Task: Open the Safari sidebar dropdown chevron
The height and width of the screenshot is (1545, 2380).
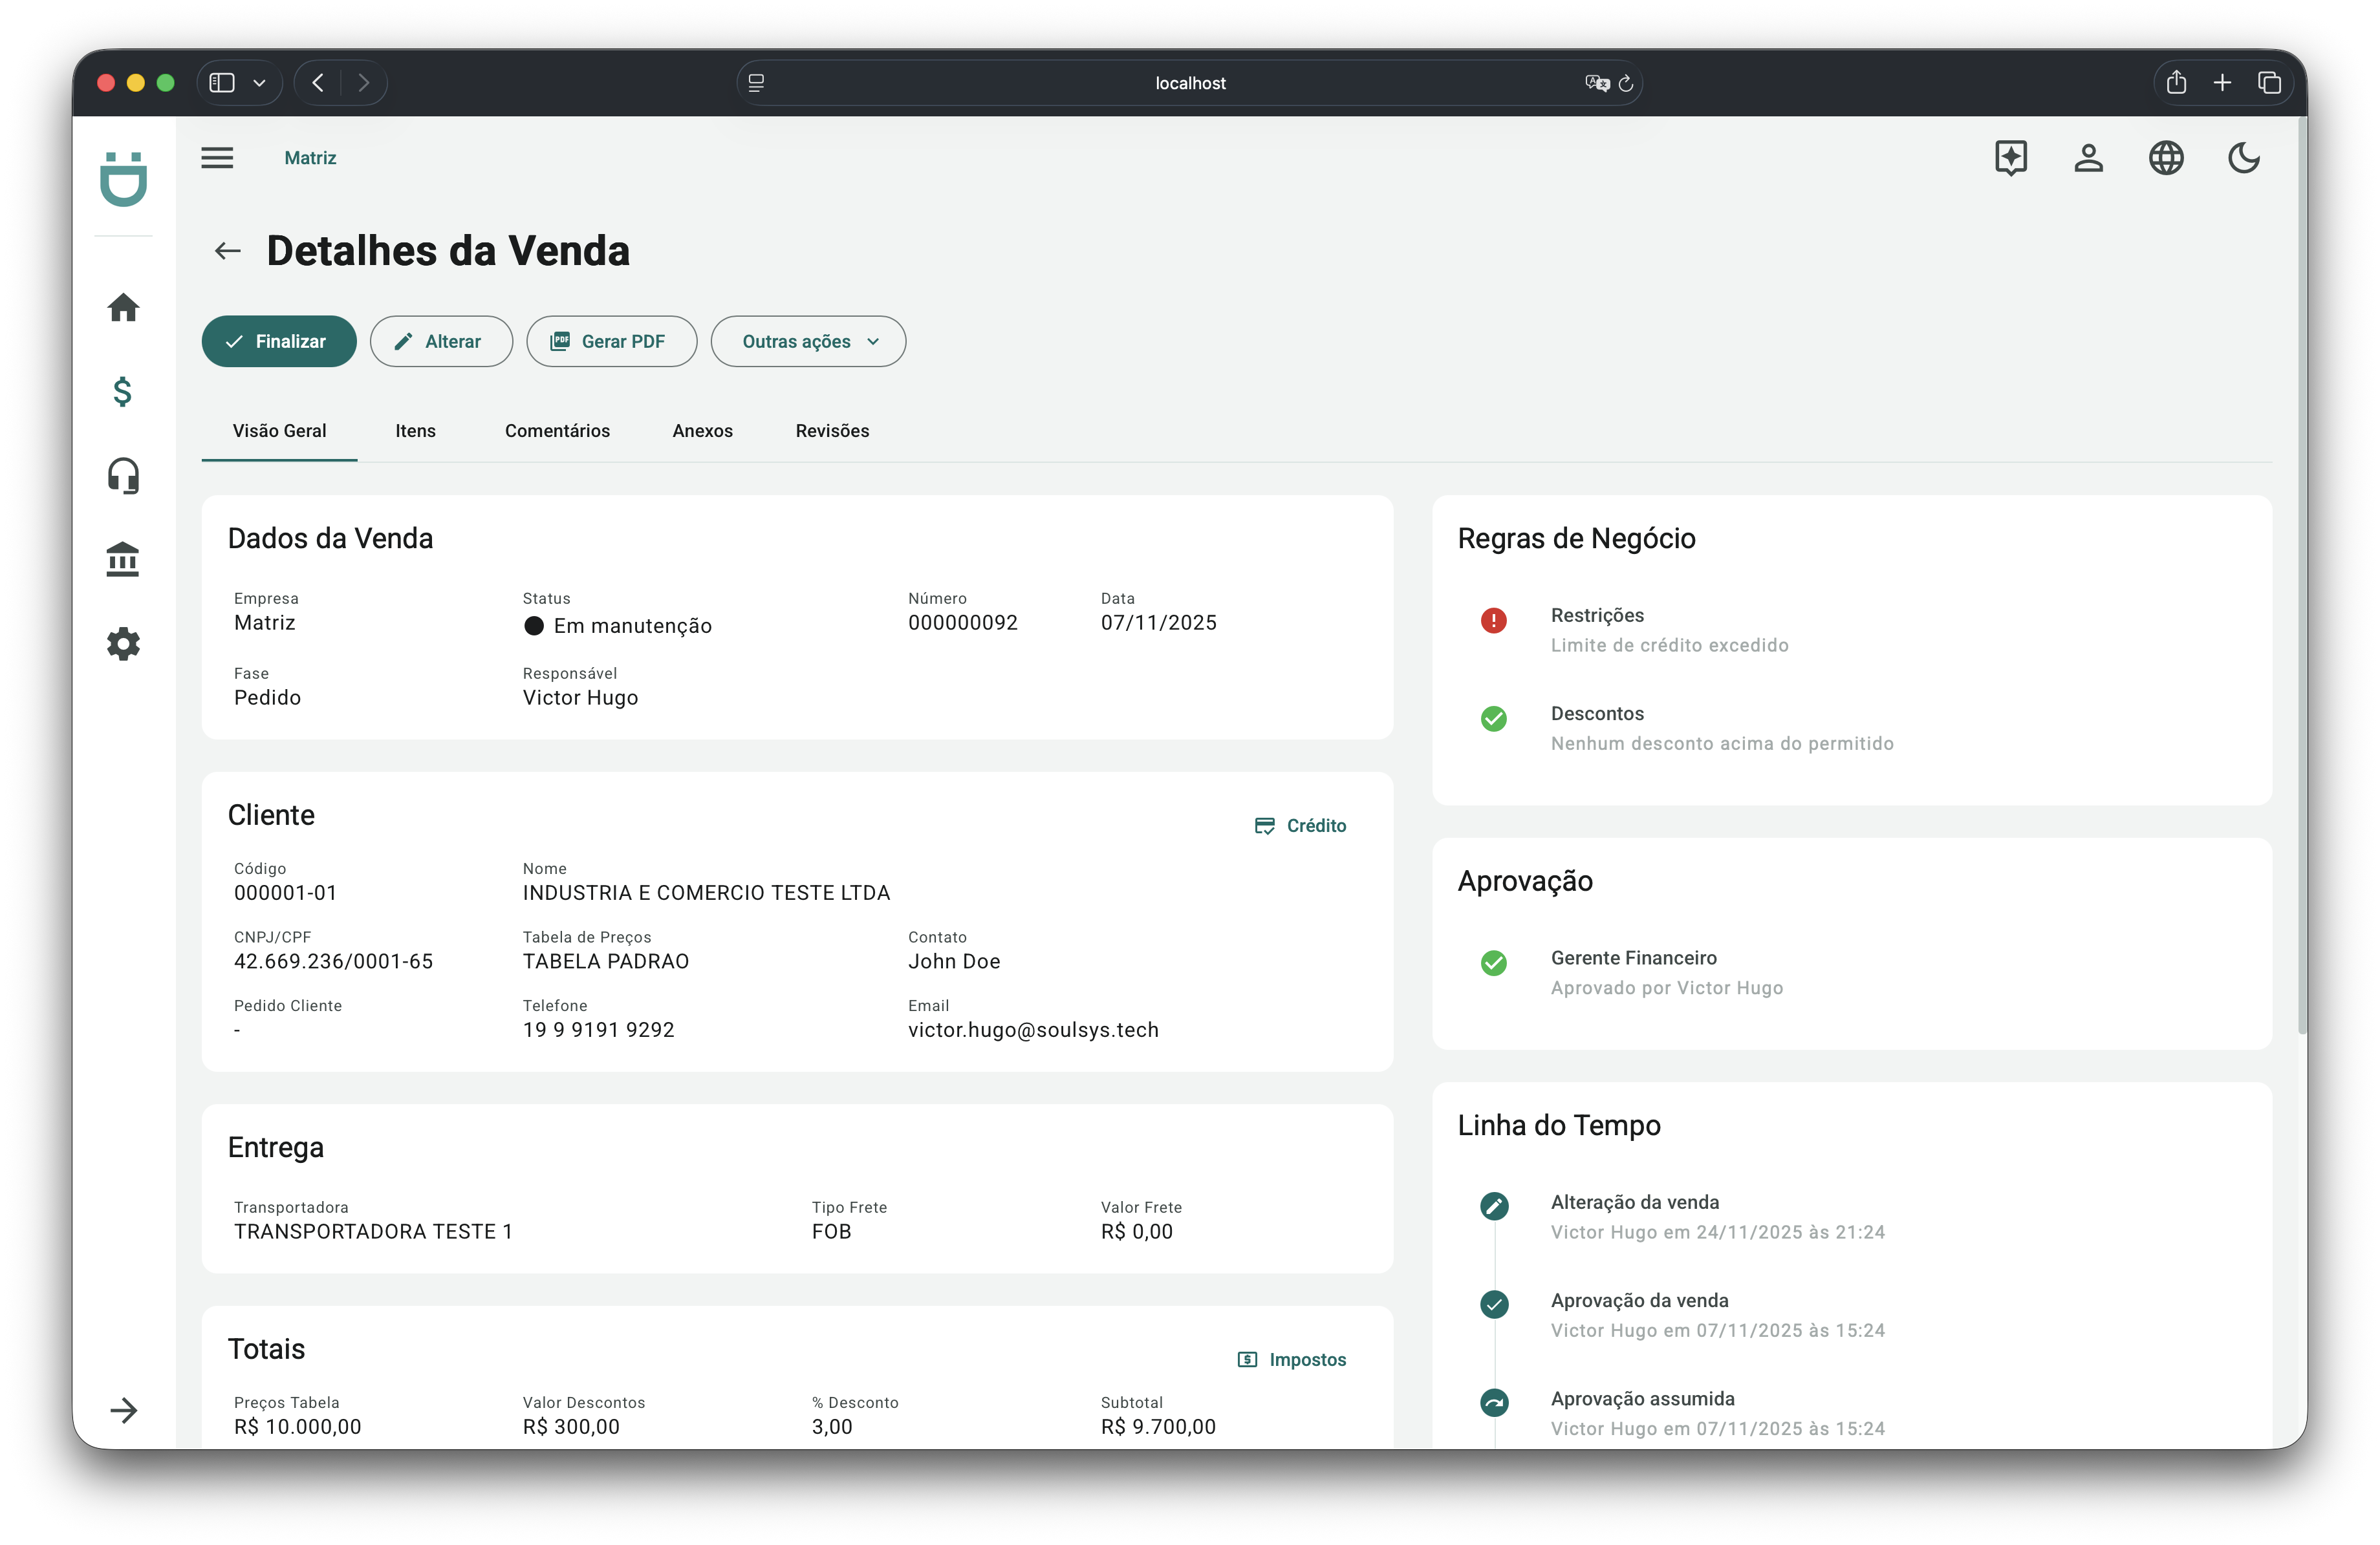Action: (x=259, y=83)
